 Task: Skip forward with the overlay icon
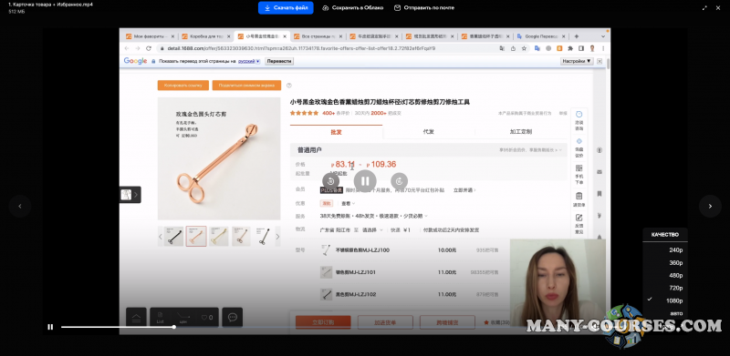click(x=399, y=181)
